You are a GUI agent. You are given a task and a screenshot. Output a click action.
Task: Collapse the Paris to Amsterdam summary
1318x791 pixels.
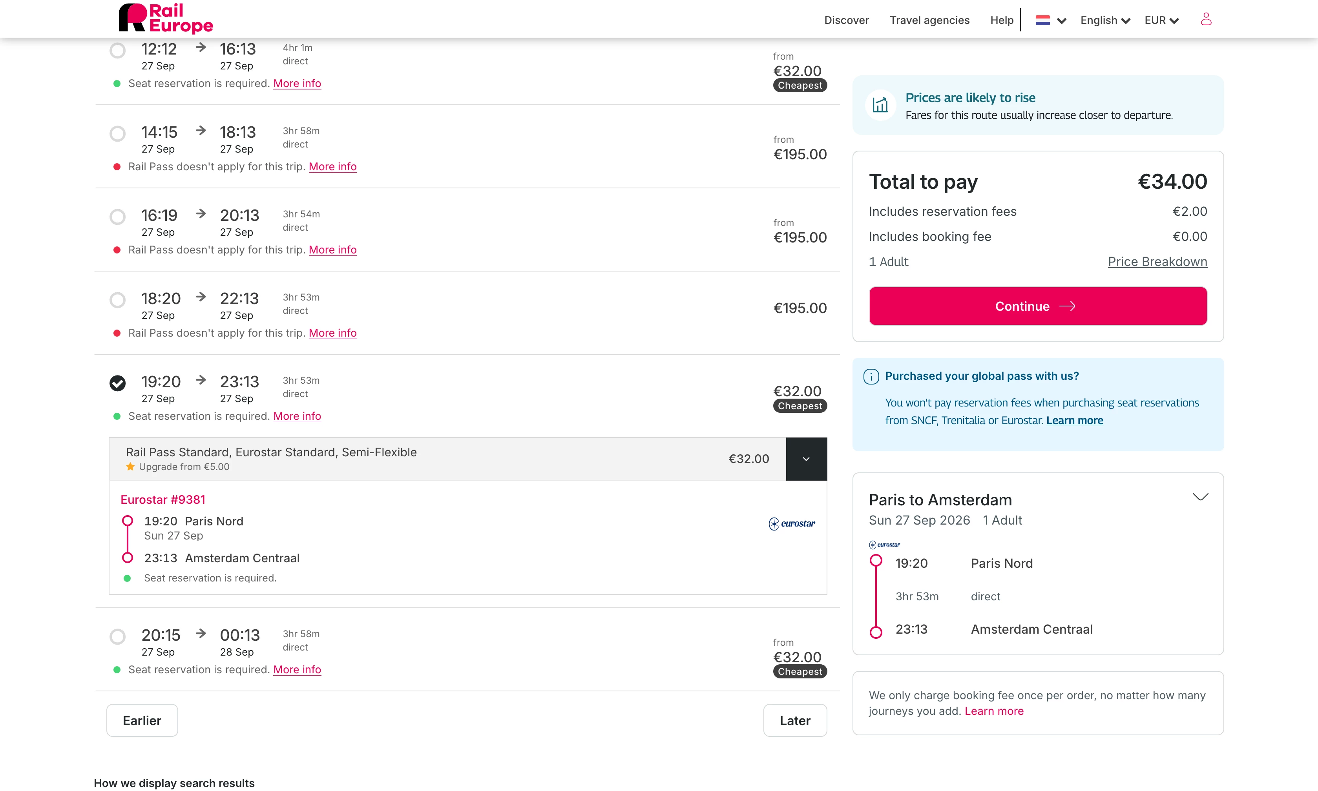[1200, 497]
